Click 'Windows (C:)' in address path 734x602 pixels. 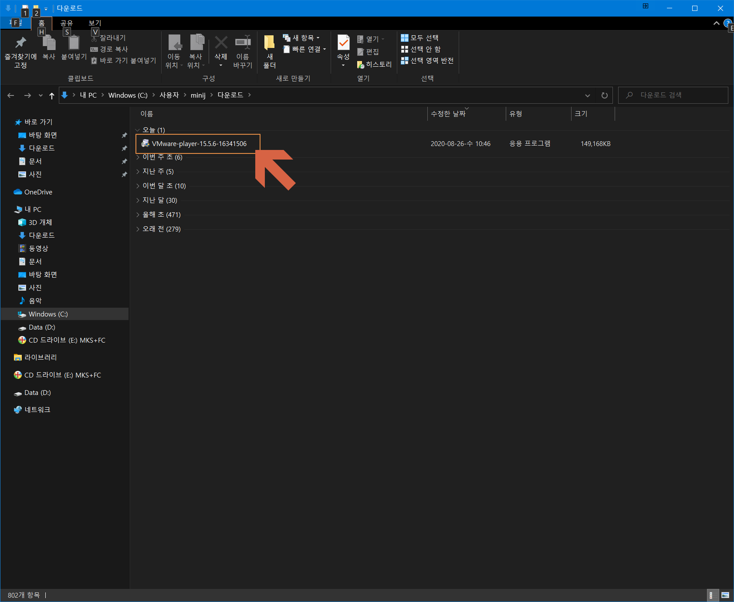point(128,95)
